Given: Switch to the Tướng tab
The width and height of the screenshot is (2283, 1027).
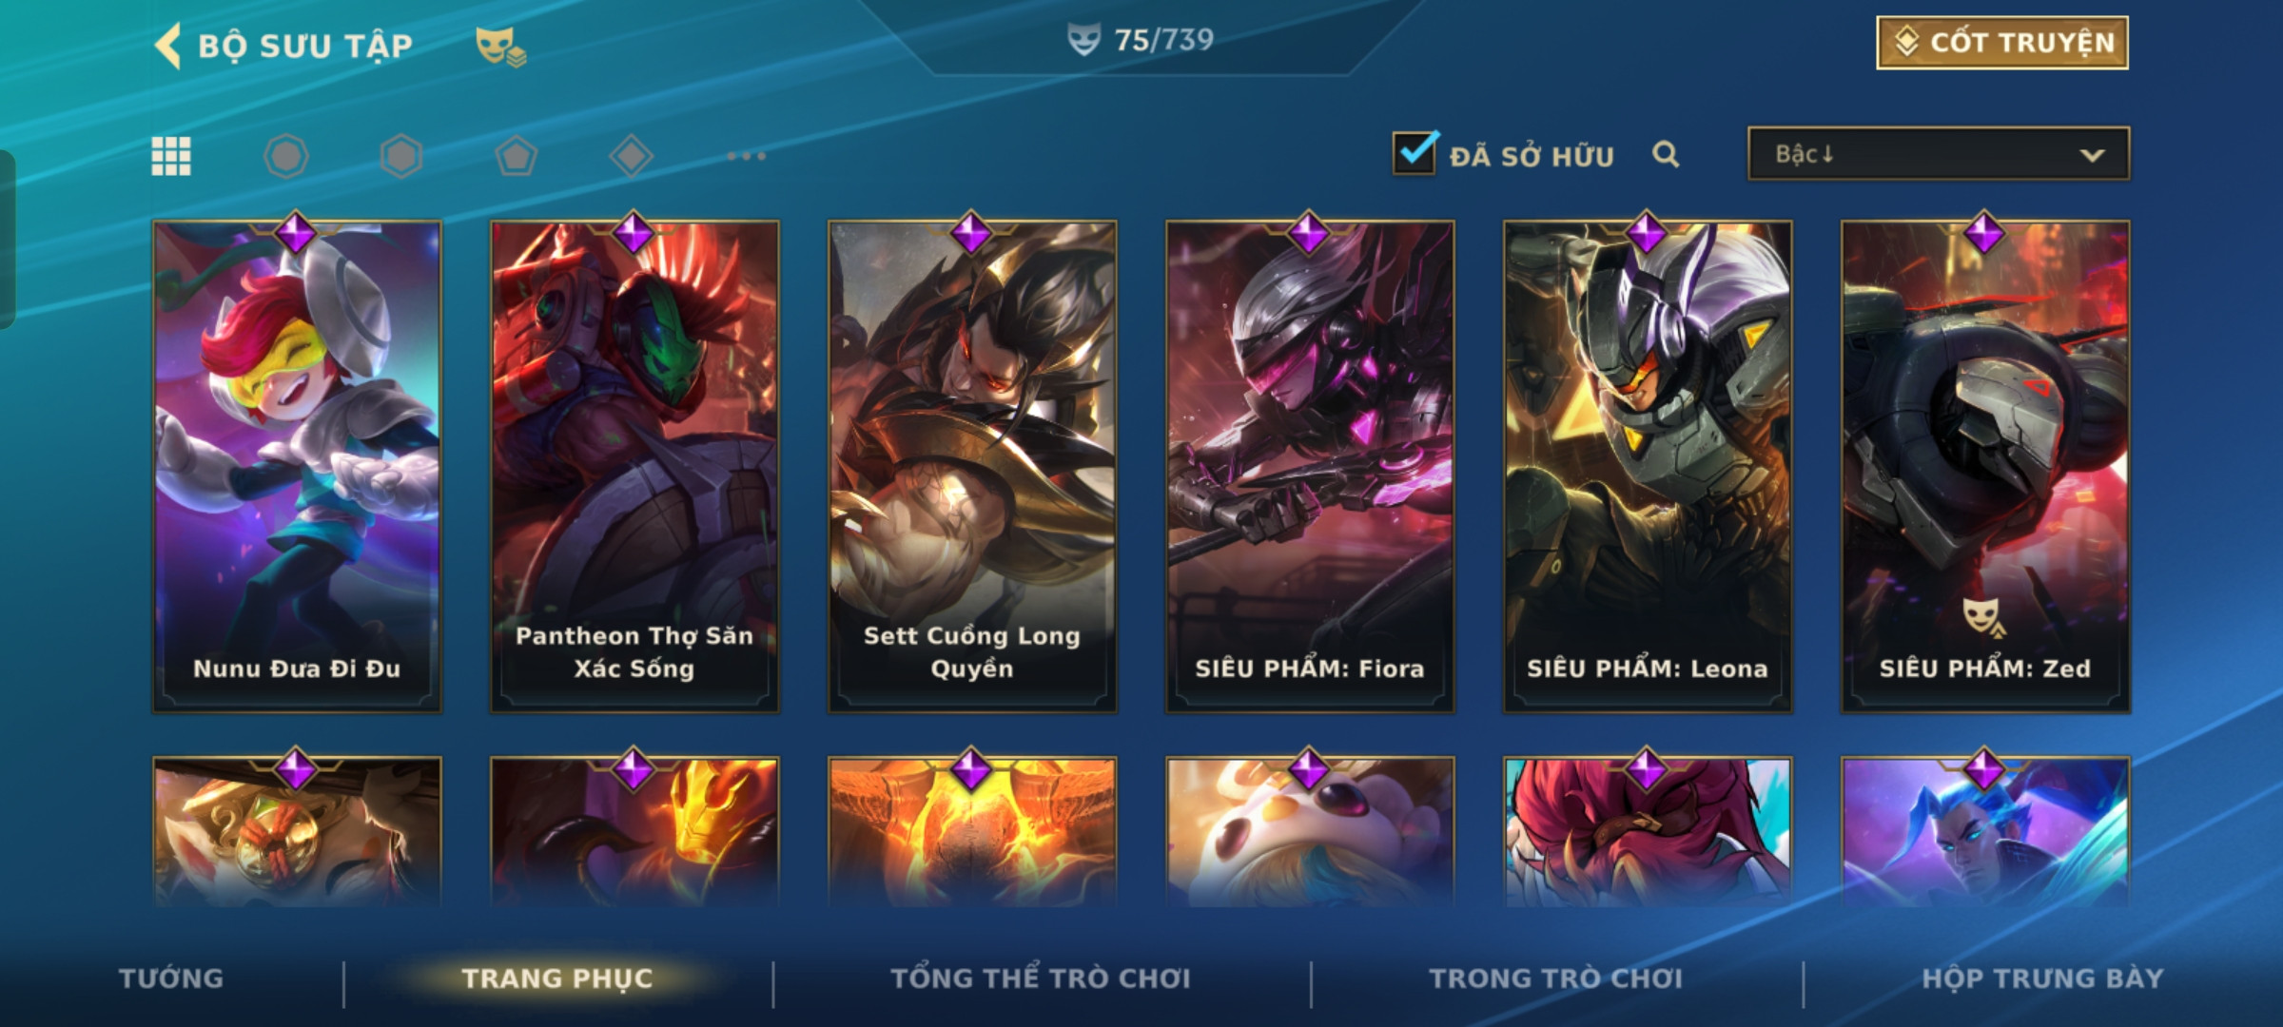Looking at the screenshot, I should pyautogui.click(x=171, y=979).
